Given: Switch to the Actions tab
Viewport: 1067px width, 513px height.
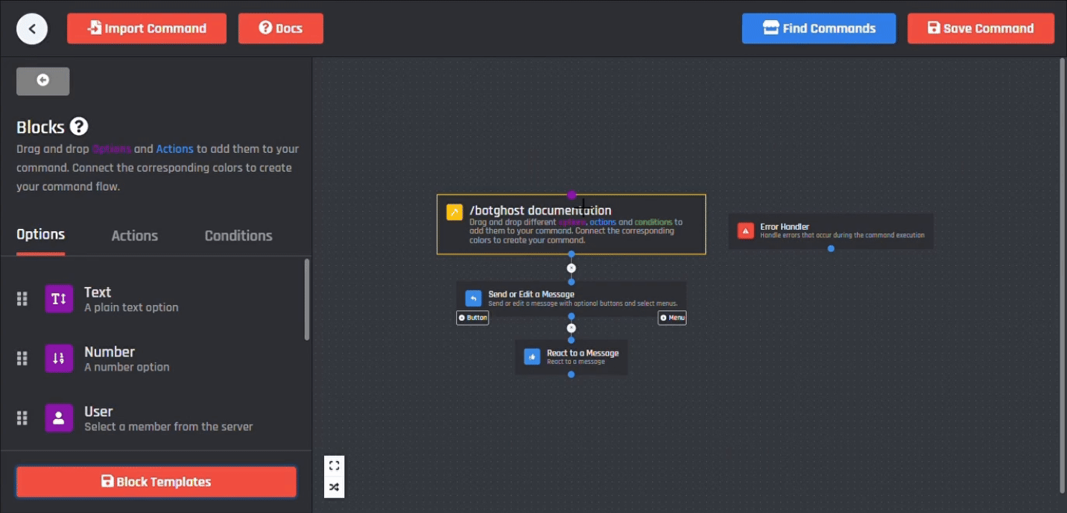Looking at the screenshot, I should point(134,236).
